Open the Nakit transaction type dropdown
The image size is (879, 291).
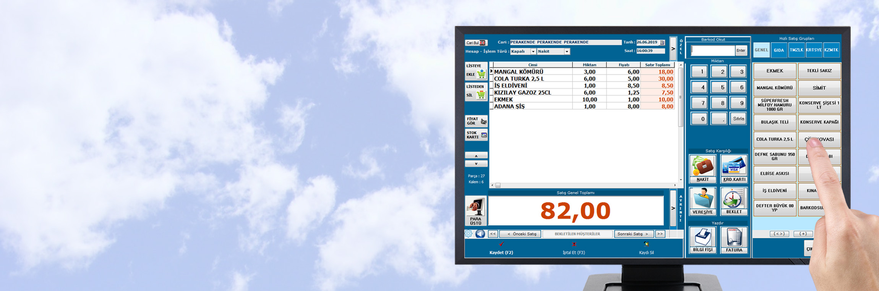567,52
